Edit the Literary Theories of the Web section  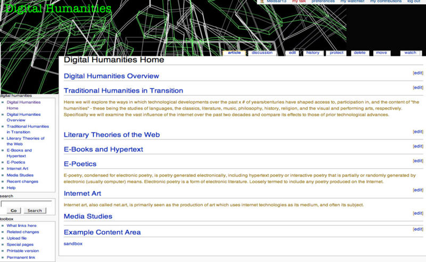[418, 132]
